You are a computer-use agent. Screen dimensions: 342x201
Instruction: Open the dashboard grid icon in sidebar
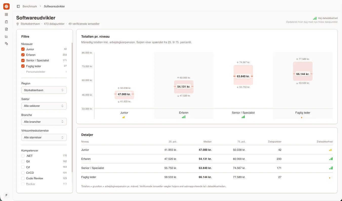(x=6, y=15)
